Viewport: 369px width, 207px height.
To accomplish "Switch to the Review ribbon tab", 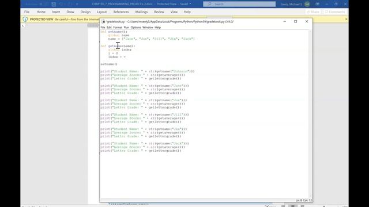I will (159, 11).
